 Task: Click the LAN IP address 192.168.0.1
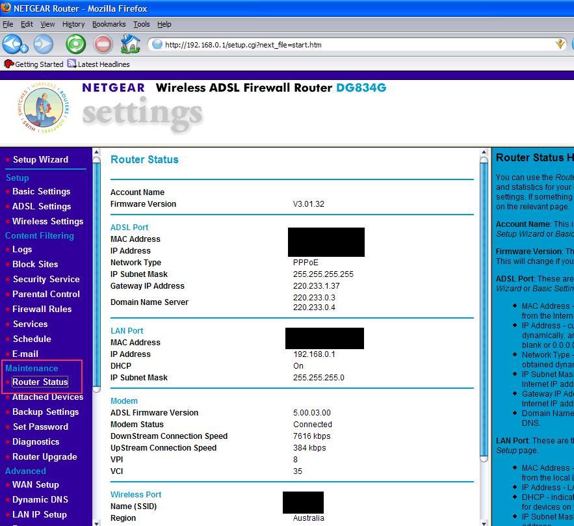(314, 354)
